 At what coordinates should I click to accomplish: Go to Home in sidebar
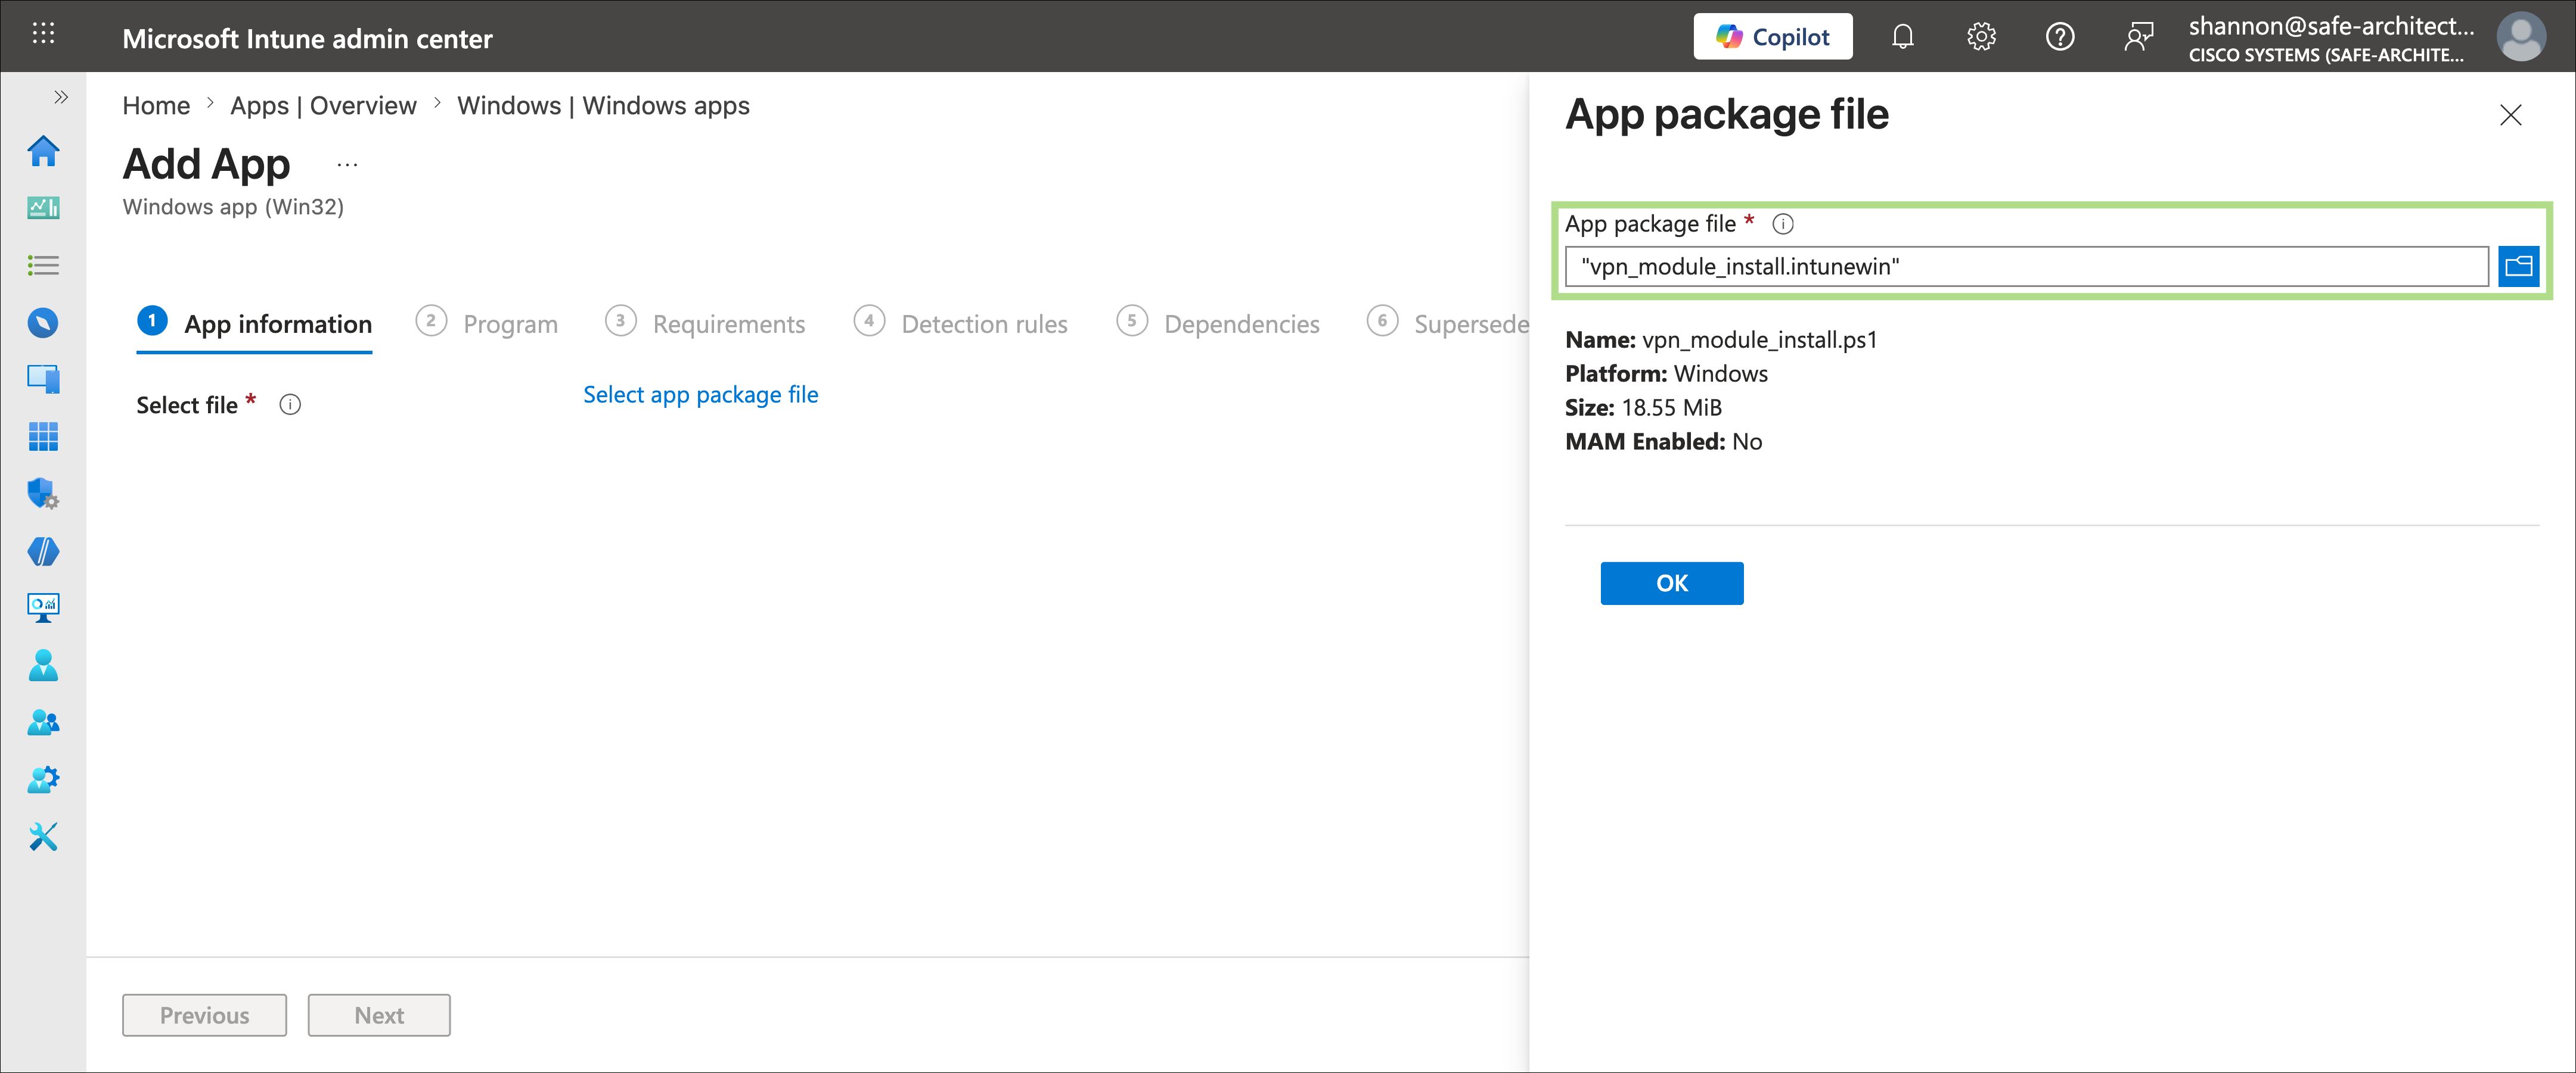click(43, 152)
